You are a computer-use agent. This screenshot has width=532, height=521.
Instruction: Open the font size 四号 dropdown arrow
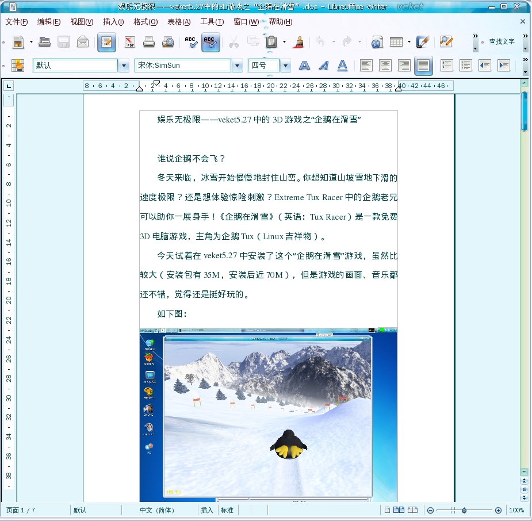point(286,66)
